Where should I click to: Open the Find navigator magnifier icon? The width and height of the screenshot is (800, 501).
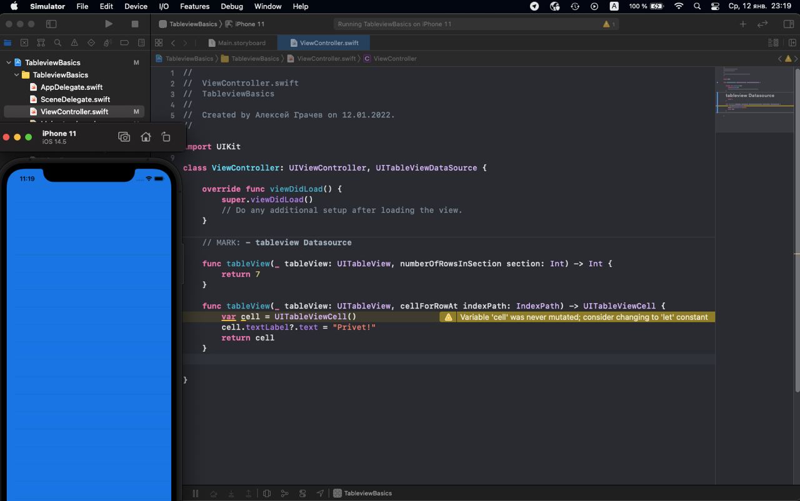pyautogui.click(x=57, y=42)
